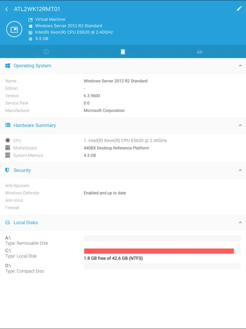Click the shield icon beside Security
This screenshot has width=246, height=329.
click(7, 170)
